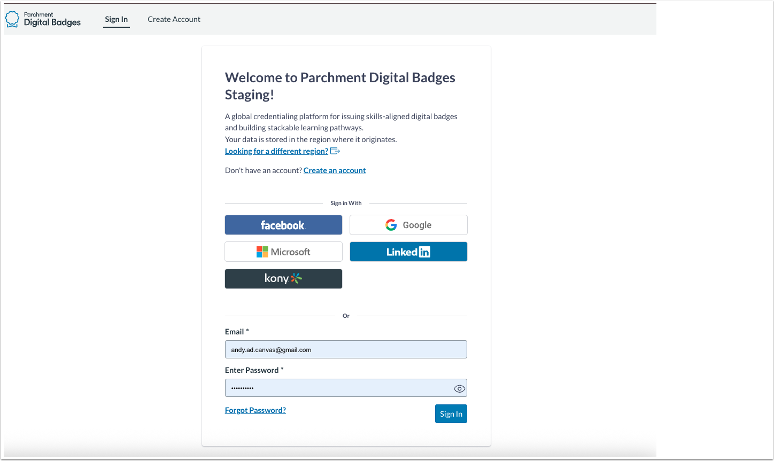Follow the "Create an account" link
This screenshot has width=774, height=461.
pyautogui.click(x=335, y=170)
